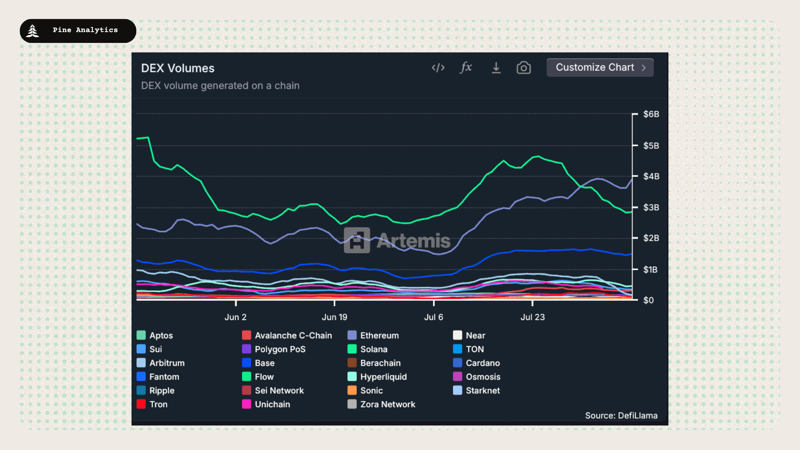800x450 pixels.
Task: Download the chart data icon
Action: pos(496,67)
